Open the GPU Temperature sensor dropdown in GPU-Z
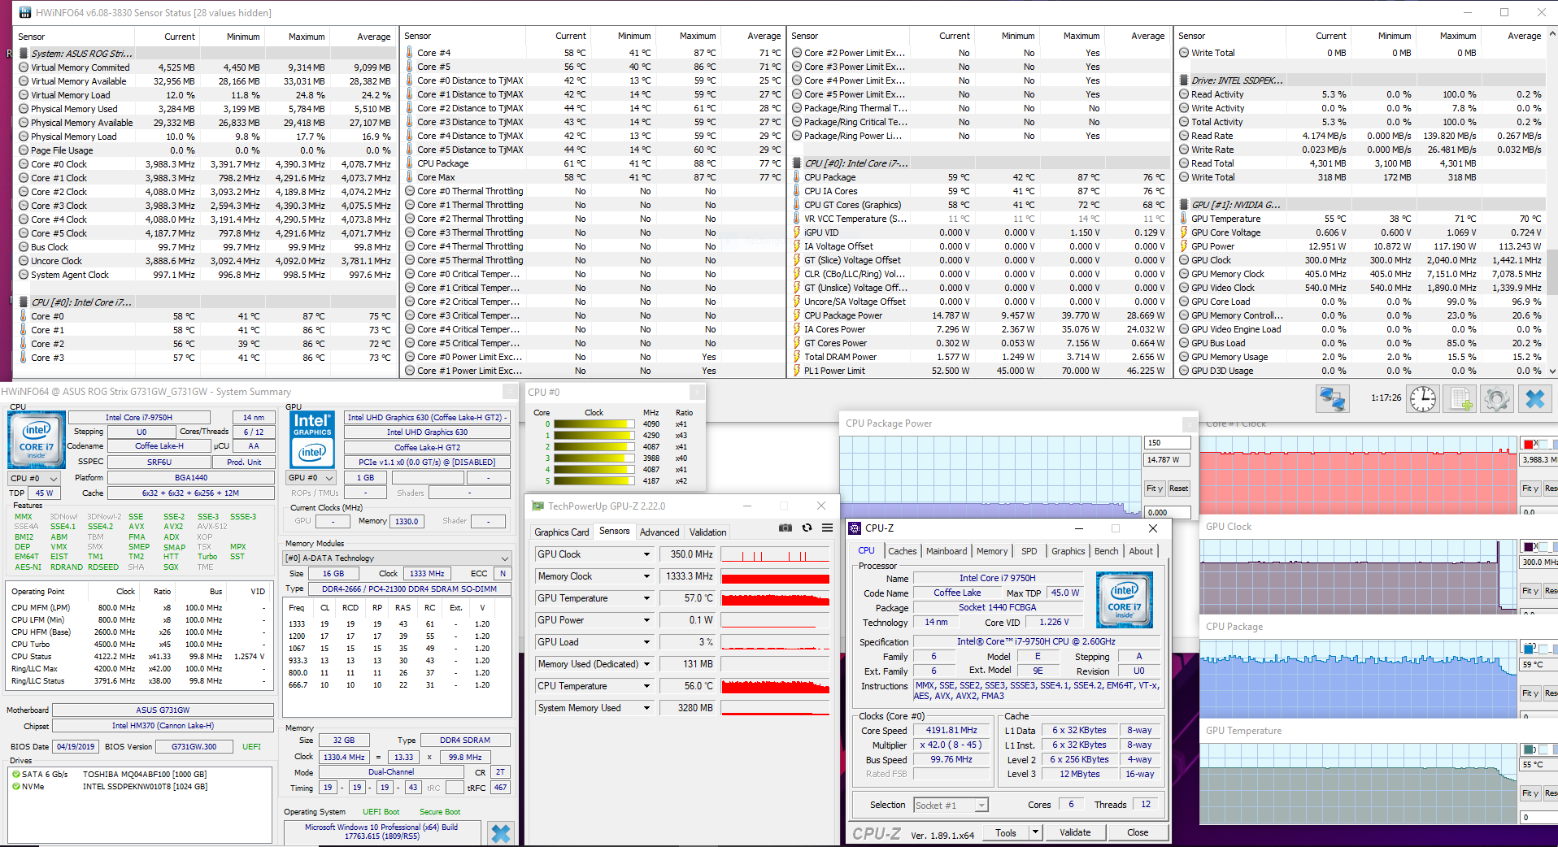This screenshot has height=847, width=1558. [647, 598]
